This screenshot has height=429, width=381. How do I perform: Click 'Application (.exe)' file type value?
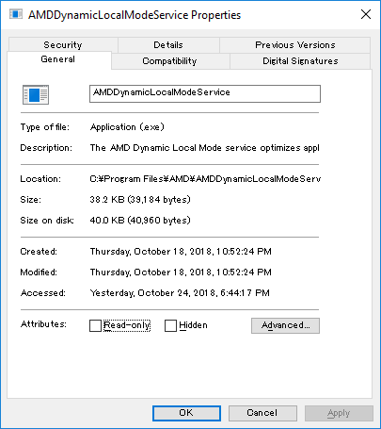pos(127,127)
